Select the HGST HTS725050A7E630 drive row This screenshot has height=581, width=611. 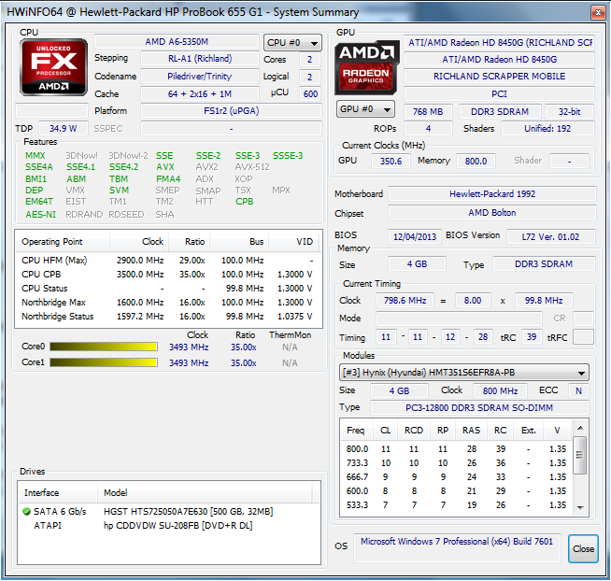(x=169, y=511)
